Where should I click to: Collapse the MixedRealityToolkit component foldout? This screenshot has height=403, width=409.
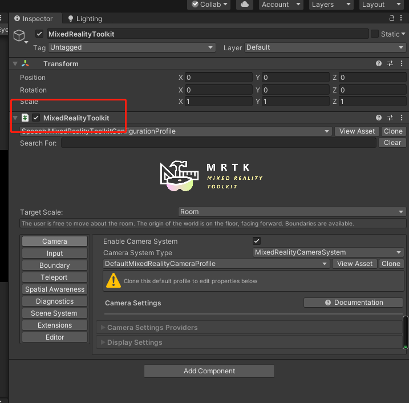tap(15, 118)
